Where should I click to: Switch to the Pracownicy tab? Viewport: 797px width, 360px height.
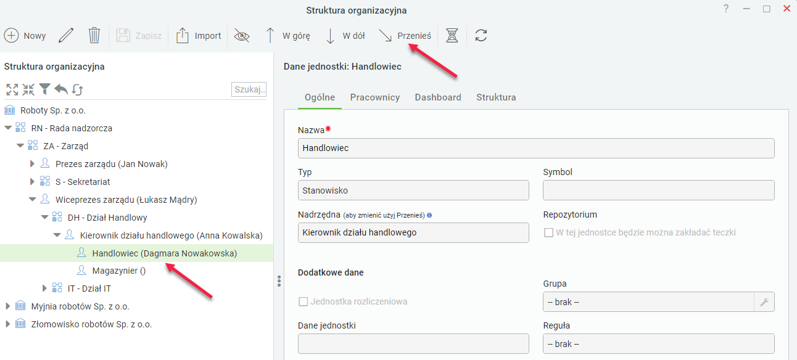[375, 97]
